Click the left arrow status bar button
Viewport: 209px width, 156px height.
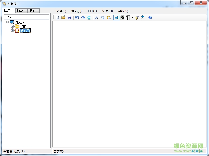pos(193,151)
